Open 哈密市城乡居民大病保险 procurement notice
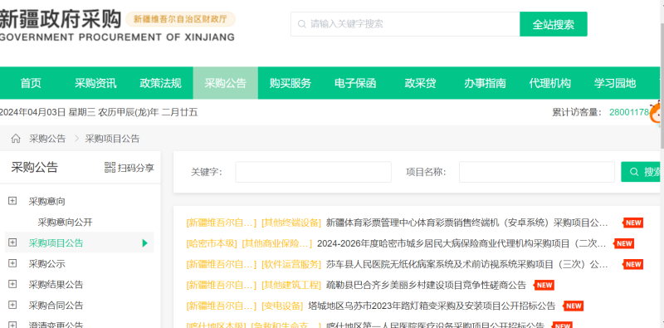The image size is (664, 328). click(x=461, y=243)
